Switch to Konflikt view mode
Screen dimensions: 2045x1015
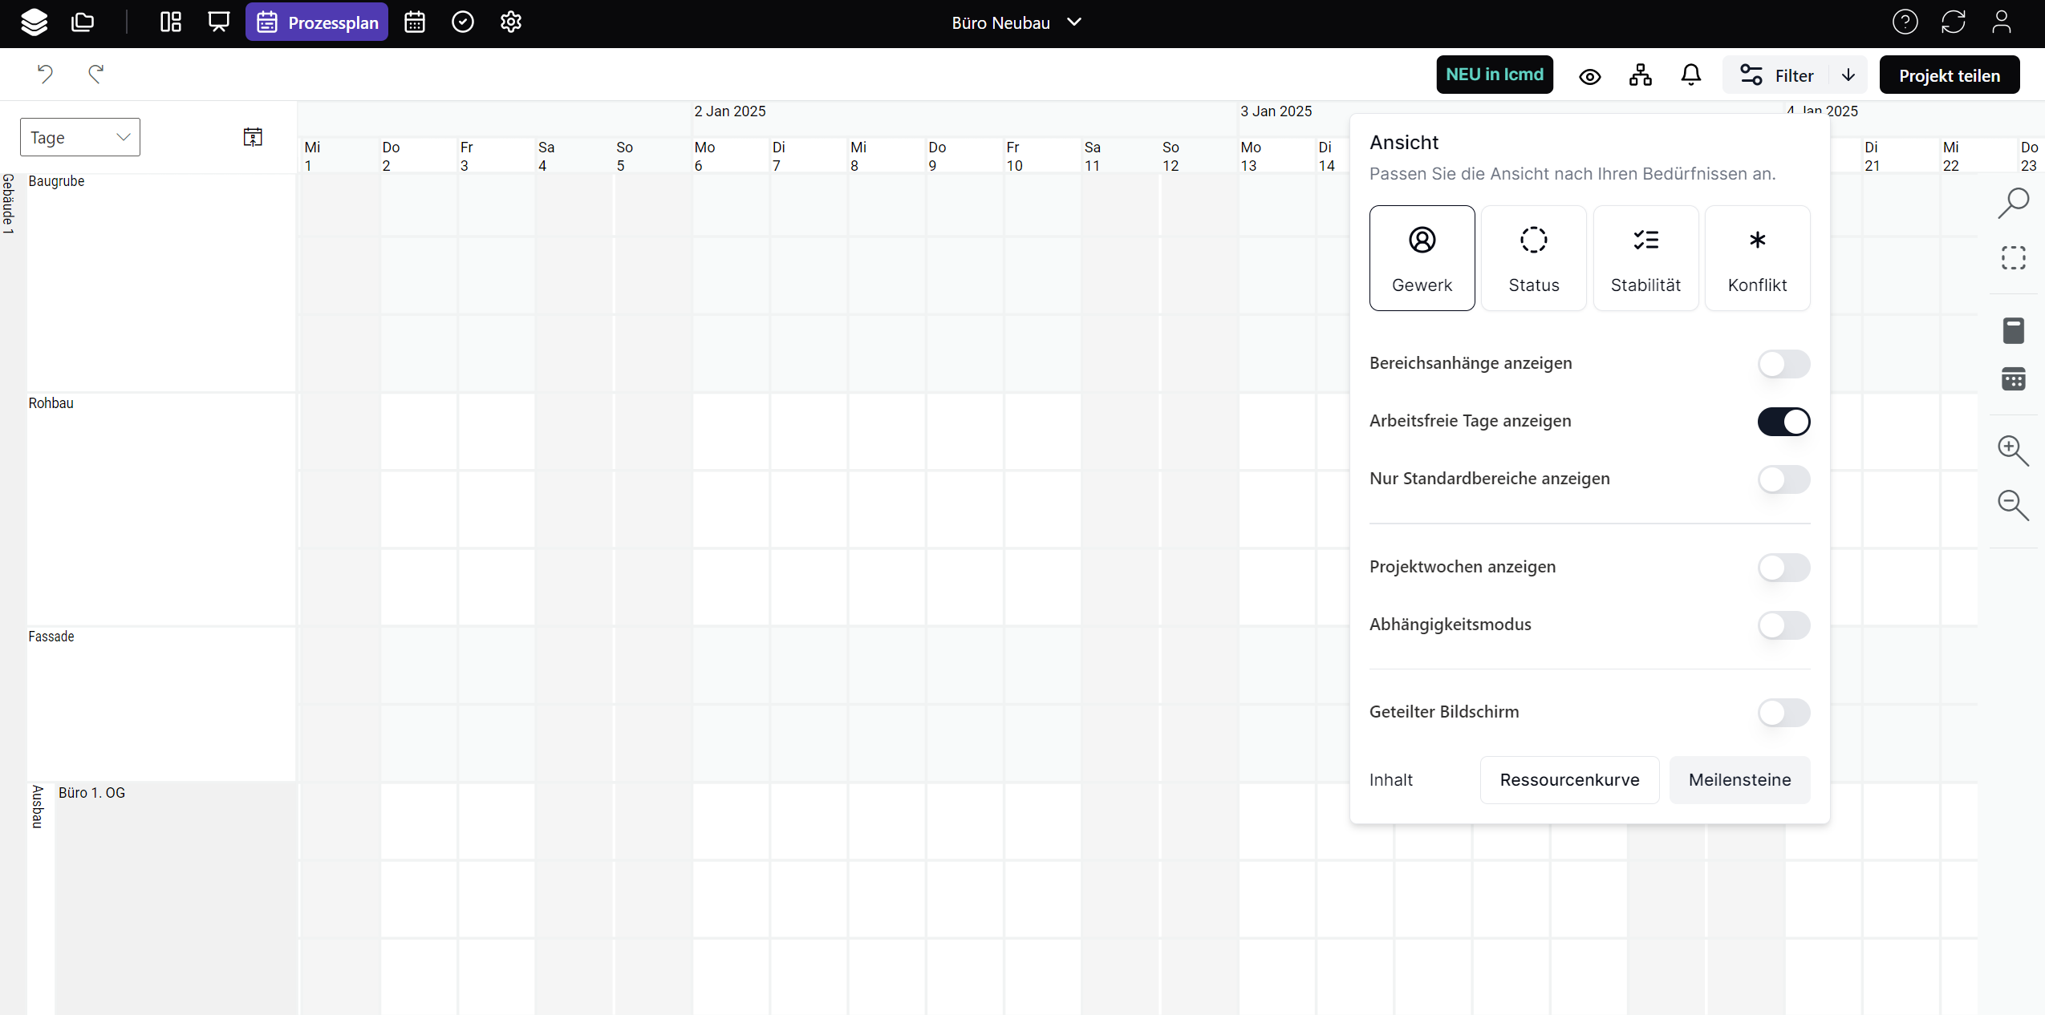pos(1757,258)
